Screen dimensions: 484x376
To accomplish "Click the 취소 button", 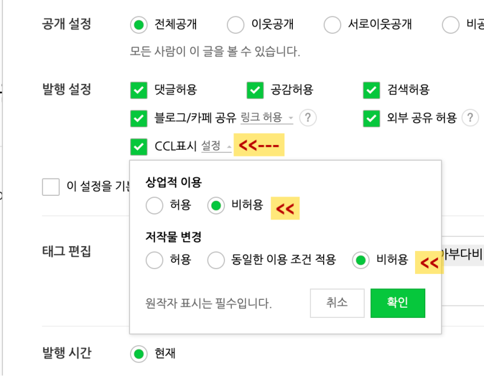I will click(x=337, y=303).
